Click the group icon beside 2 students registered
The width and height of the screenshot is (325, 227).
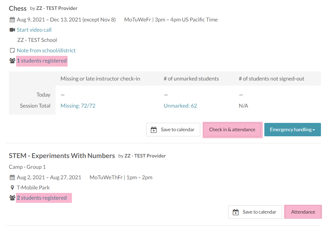12,198
